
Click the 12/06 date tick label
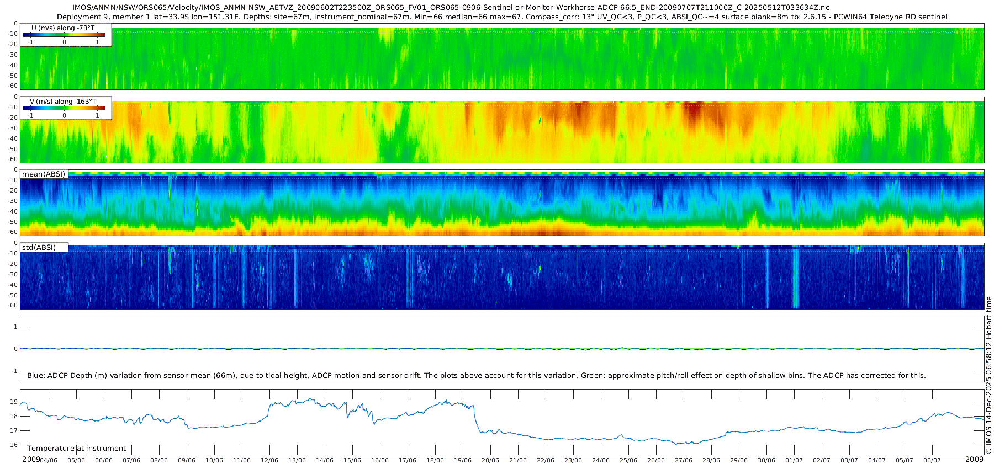click(269, 460)
